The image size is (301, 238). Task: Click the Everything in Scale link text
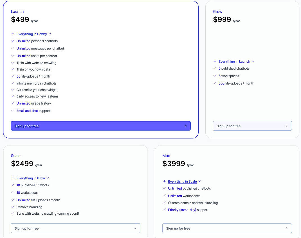tap(182, 182)
